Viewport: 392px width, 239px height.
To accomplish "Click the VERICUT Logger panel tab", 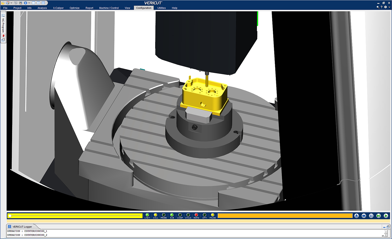I will coord(22,227).
